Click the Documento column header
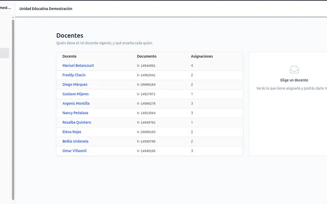The height and width of the screenshot is (204, 327). 146,56
